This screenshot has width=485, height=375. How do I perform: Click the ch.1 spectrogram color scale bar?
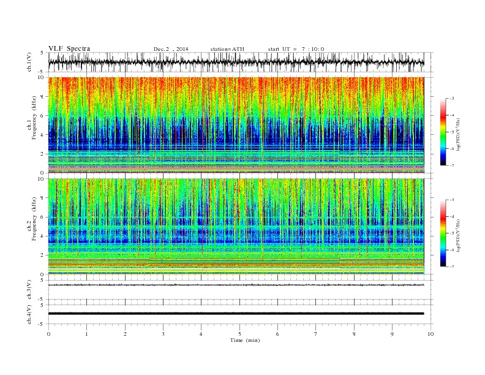[443, 132]
